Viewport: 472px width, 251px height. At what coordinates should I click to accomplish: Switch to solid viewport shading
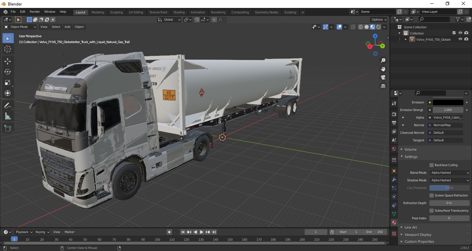click(367, 27)
